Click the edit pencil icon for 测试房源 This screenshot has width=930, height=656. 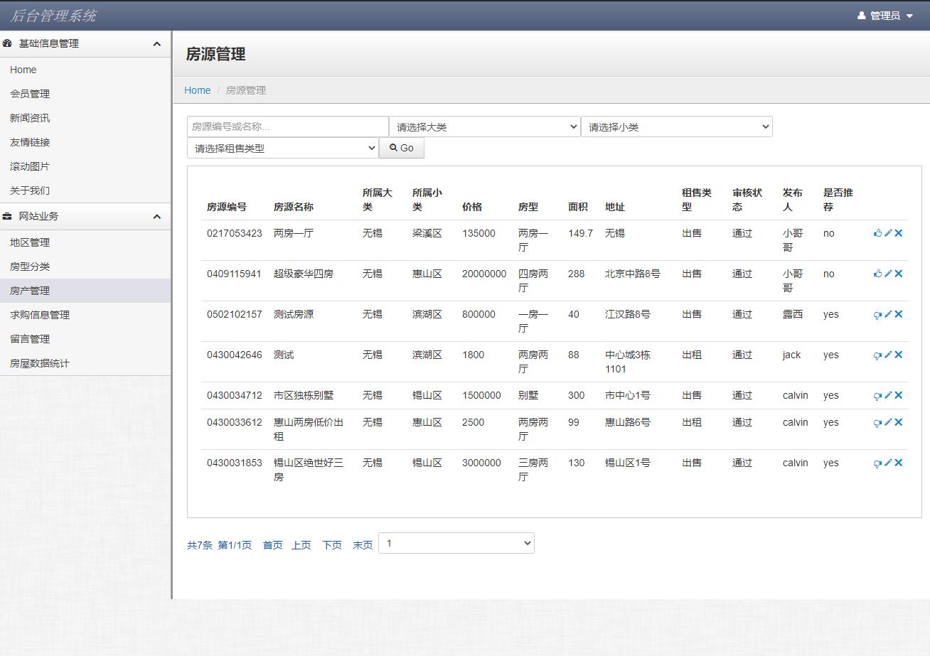pyautogui.click(x=887, y=314)
